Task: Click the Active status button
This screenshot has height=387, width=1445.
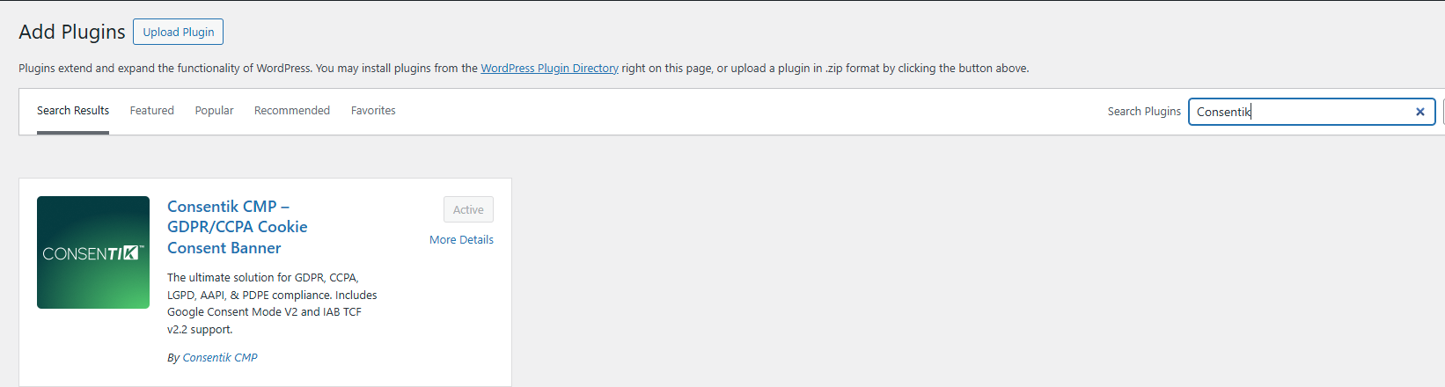Action: [468, 209]
